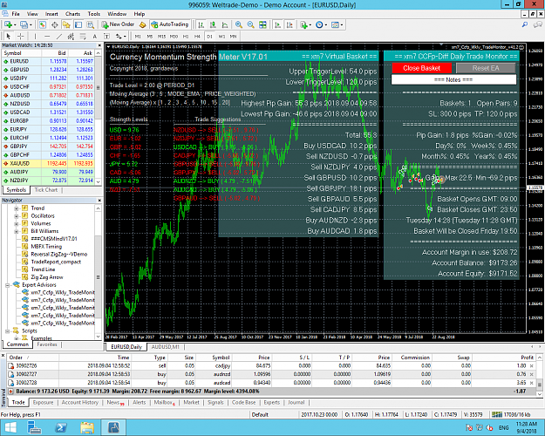The image size is (545, 436).
Task: Open the Charts menu
Action: (x=72, y=14)
